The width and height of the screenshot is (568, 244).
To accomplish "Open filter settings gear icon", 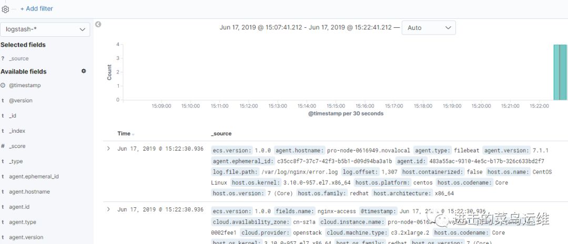I will (x=5, y=9).
